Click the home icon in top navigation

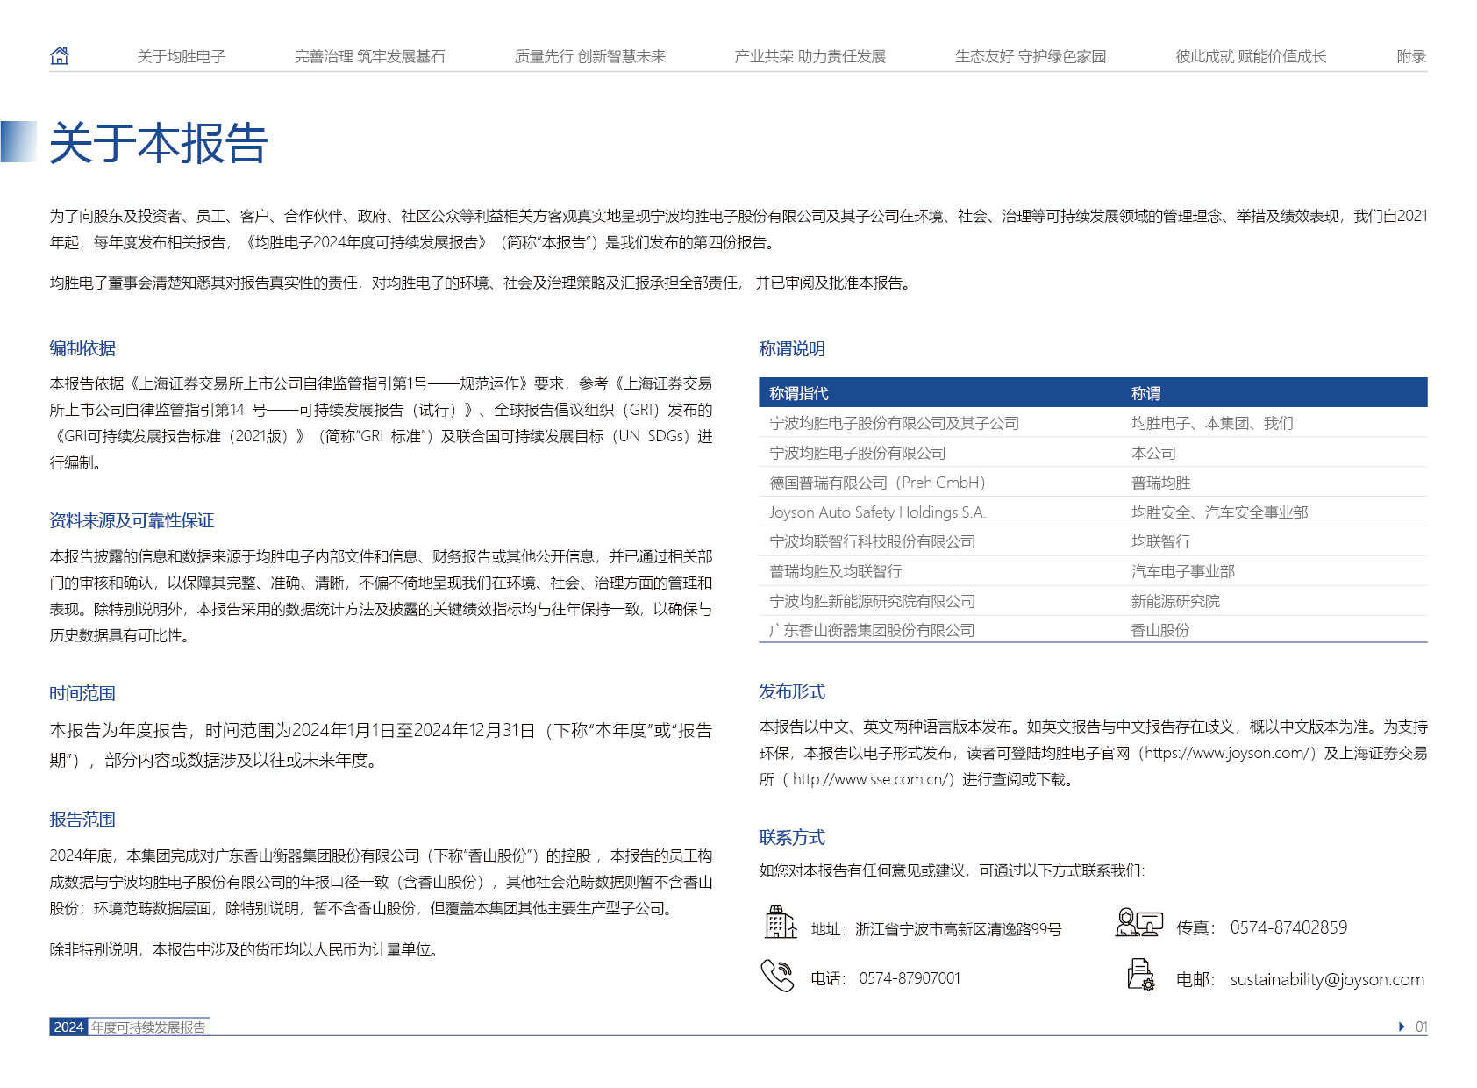[x=60, y=56]
